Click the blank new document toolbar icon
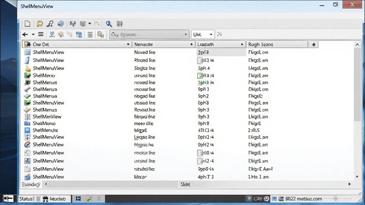This screenshot has height=205, width=365. tap(27, 23)
